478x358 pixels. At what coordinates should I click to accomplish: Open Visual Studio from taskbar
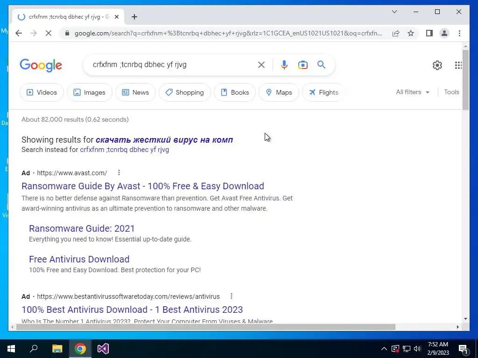point(103,349)
